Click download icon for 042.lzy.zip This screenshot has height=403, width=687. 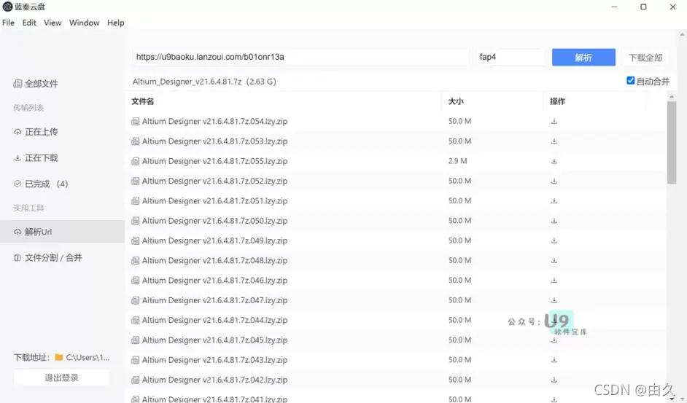coord(554,380)
